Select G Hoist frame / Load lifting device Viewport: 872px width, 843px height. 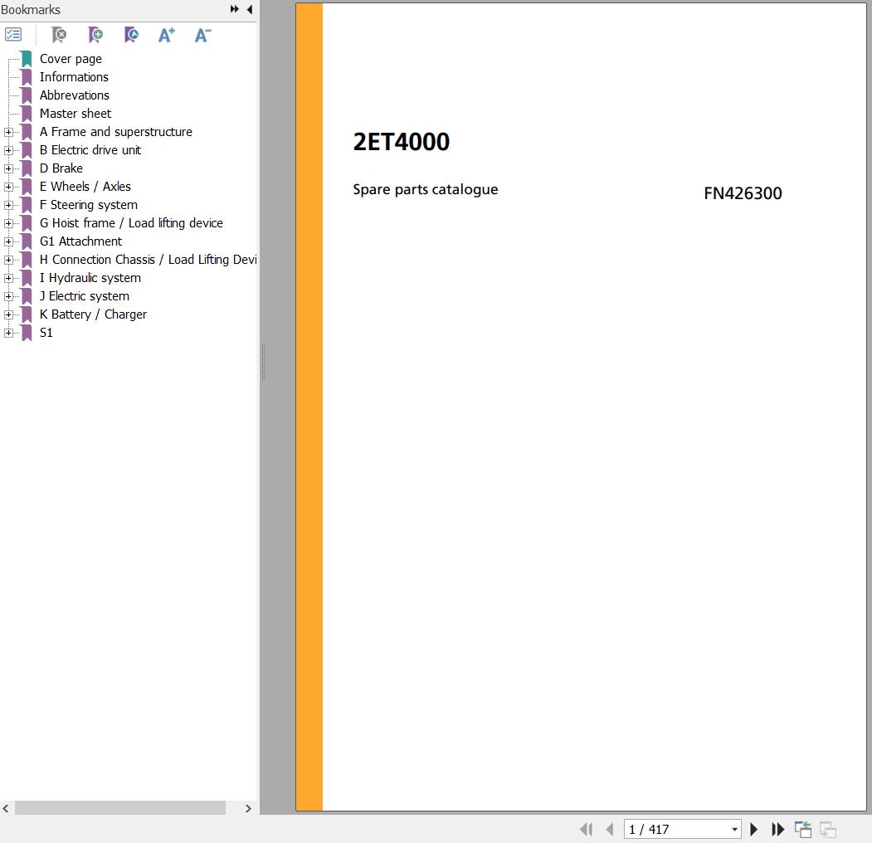point(131,223)
